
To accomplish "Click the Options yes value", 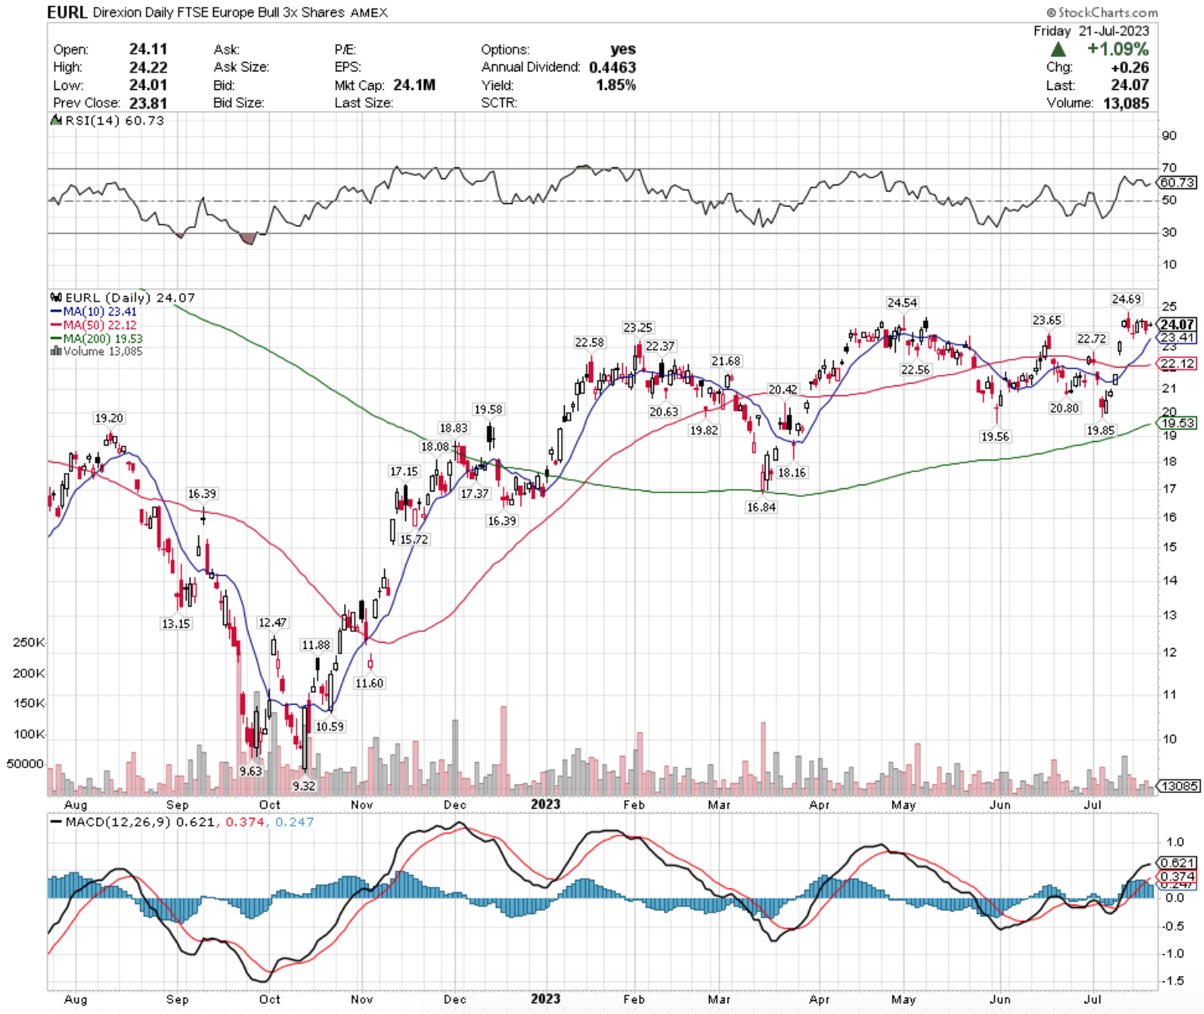I will tap(623, 49).
